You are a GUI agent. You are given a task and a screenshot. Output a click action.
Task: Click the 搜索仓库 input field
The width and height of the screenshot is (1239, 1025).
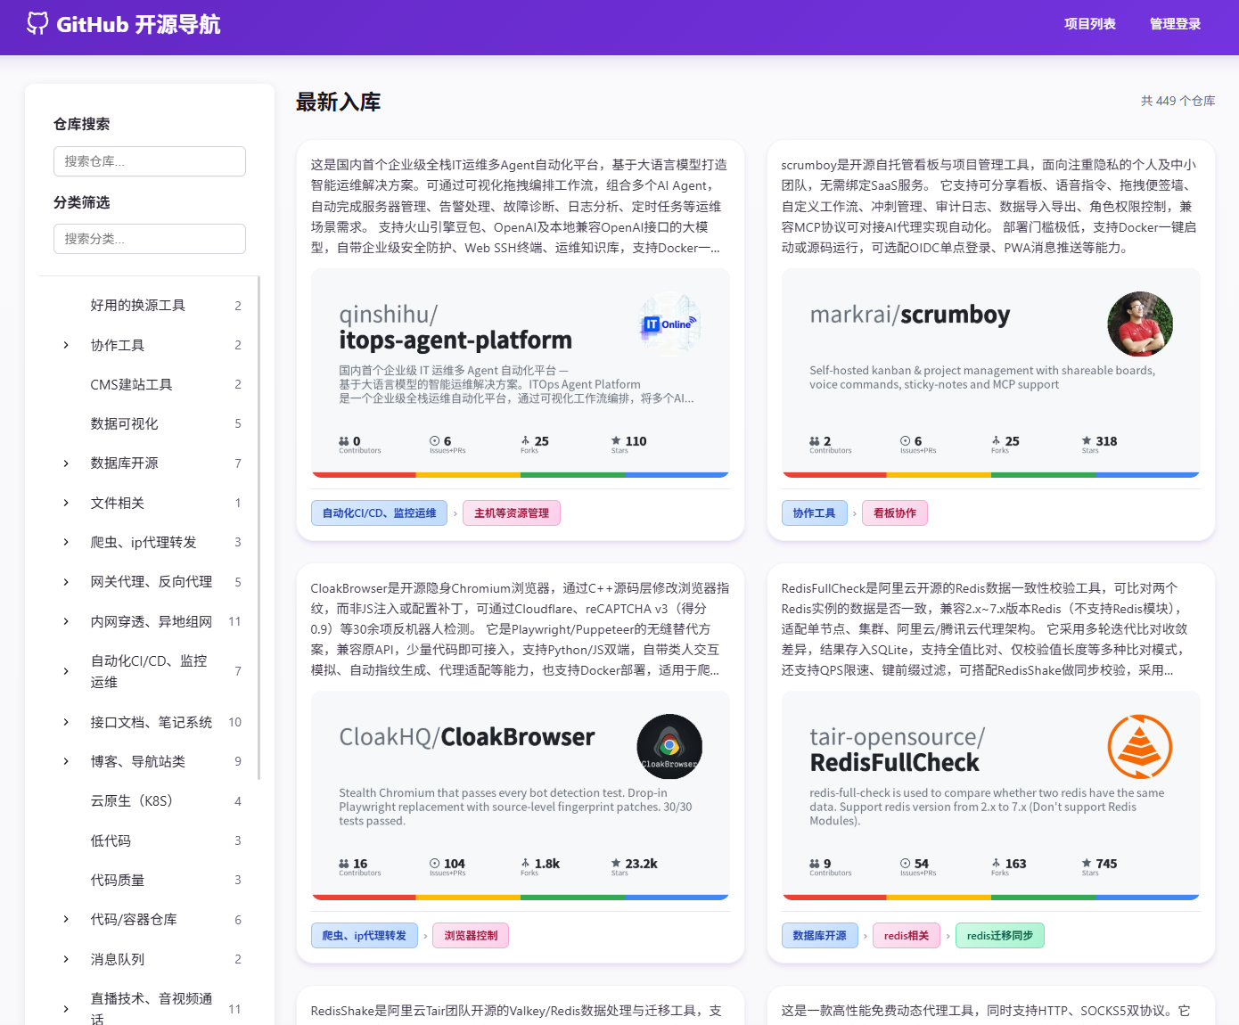tap(150, 161)
